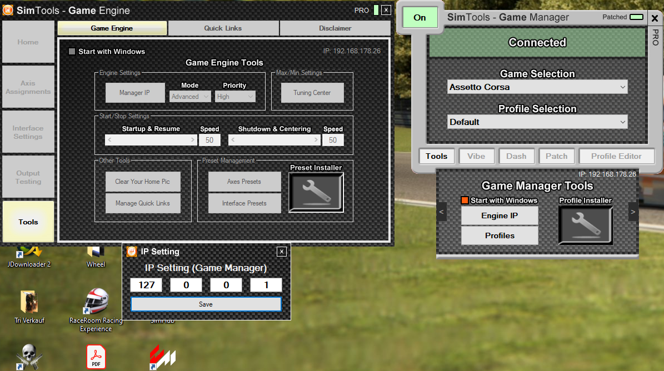Image resolution: width=664 pixels, height=371 pixels.
Task: Save the IP Setting
Action: tap(206, 304)
